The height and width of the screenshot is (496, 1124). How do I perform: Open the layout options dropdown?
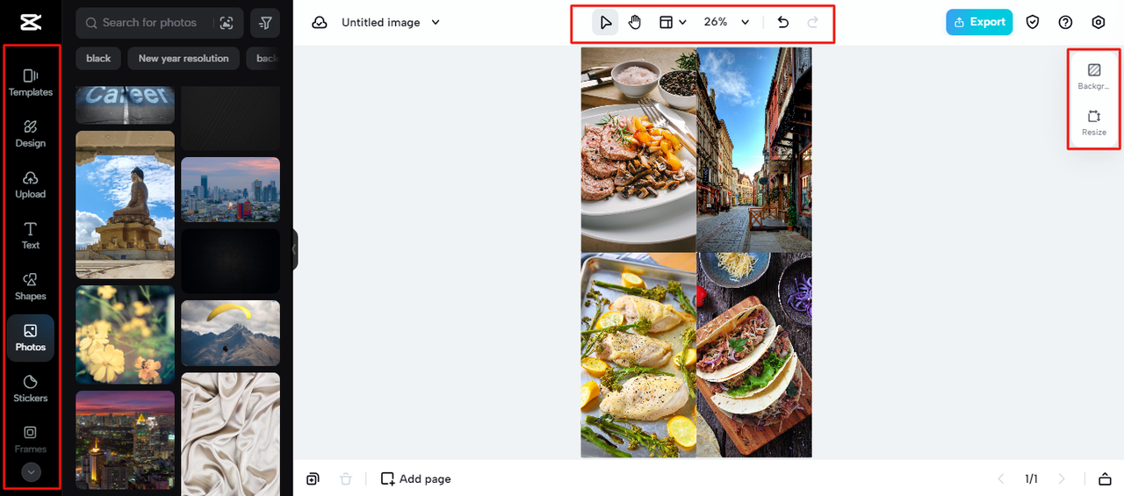point(673,22)
